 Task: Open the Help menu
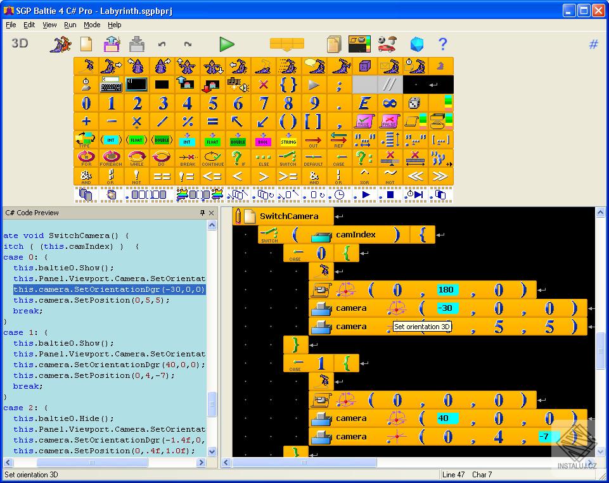point(114,25)
